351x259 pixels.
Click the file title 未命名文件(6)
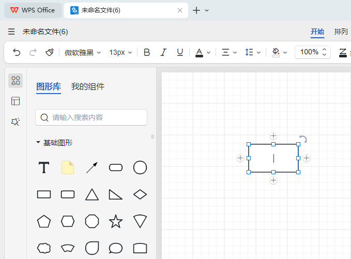[x=45, y=32]
